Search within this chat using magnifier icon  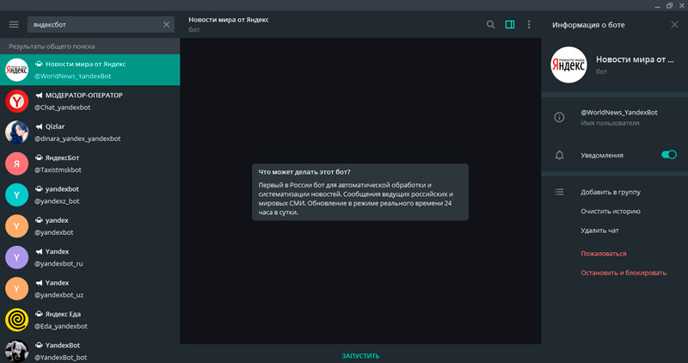[x=490, y=25]
